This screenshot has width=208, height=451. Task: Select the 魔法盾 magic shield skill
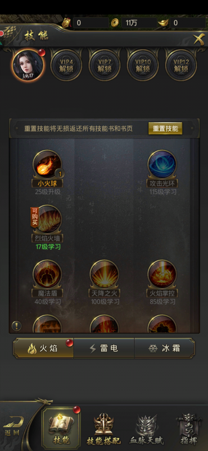(47, 274)
